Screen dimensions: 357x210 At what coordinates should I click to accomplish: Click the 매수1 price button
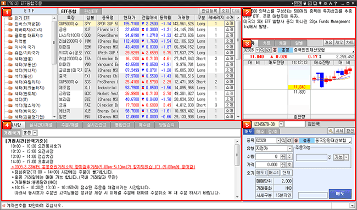pyautogui.click(x=274, y=173)
